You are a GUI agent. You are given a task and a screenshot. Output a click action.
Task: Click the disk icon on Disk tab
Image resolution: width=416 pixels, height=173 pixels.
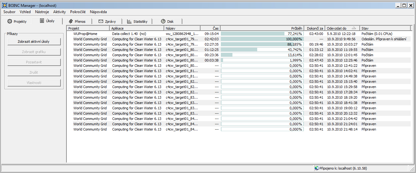tap(163, 22)
